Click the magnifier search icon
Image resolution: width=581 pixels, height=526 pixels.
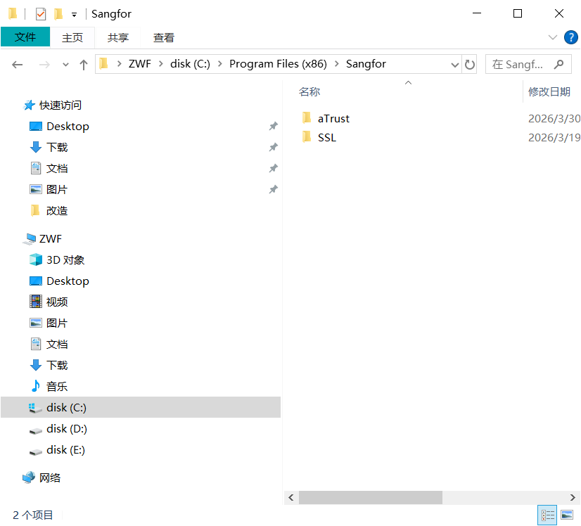click(558, 65)
